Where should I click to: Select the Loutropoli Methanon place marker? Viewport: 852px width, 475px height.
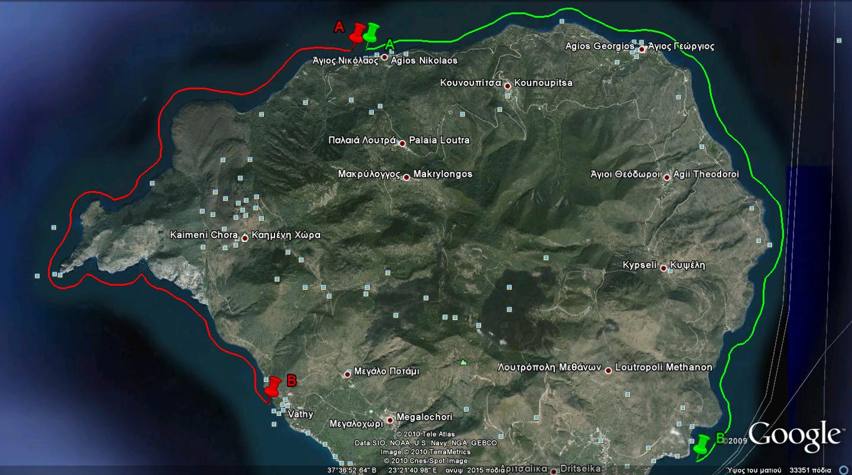[x=608, y=370]
